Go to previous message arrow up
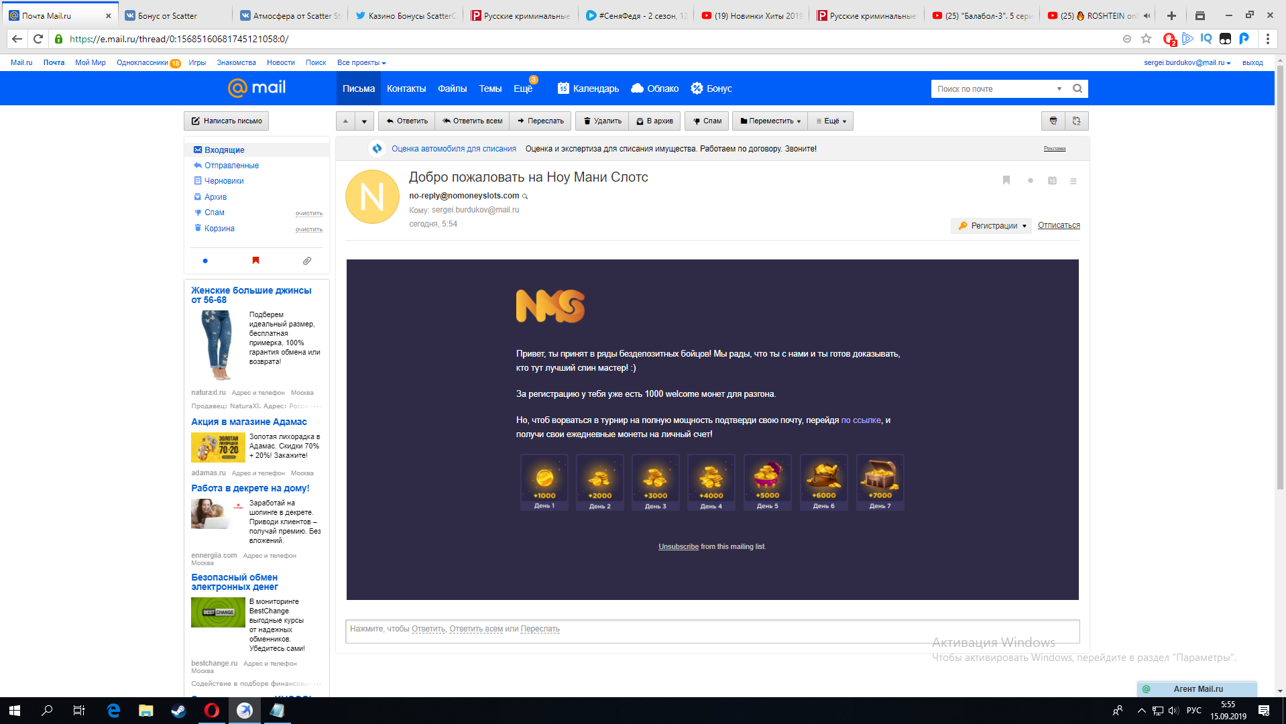 [x=345, y=121]
